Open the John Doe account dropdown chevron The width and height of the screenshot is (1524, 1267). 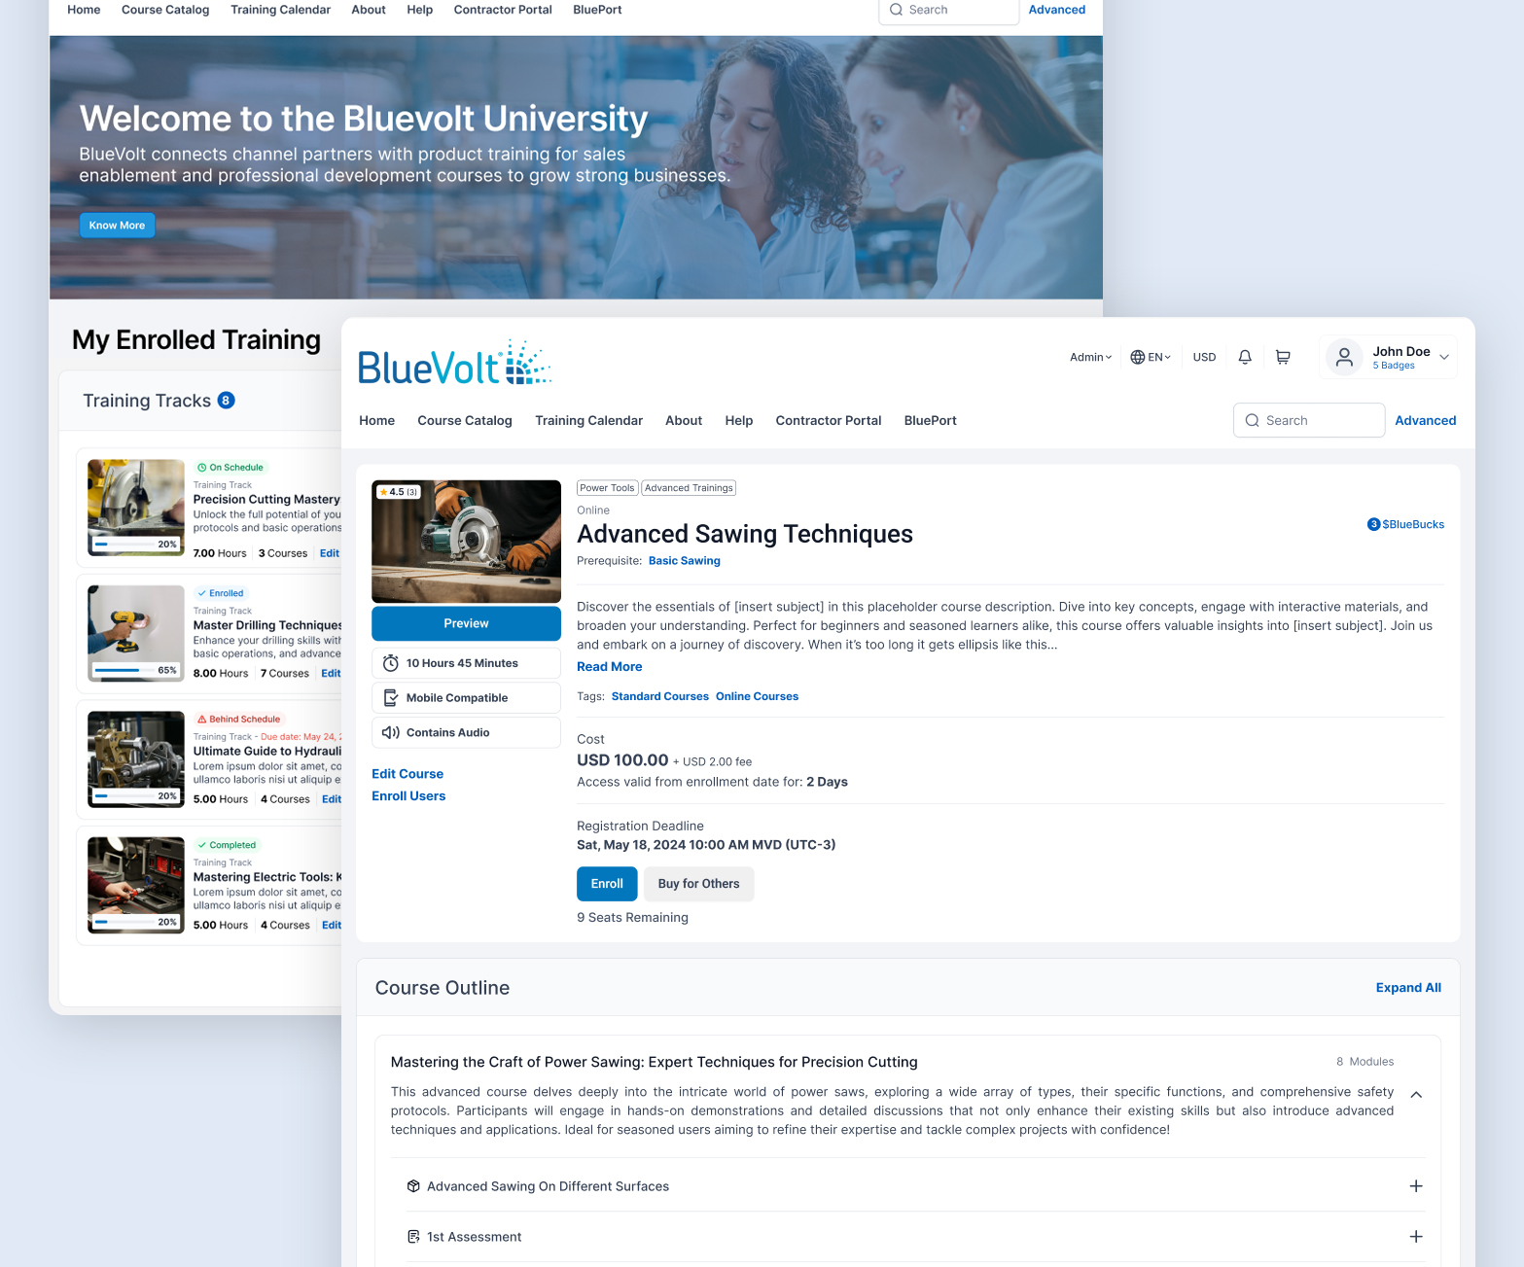1444,357
